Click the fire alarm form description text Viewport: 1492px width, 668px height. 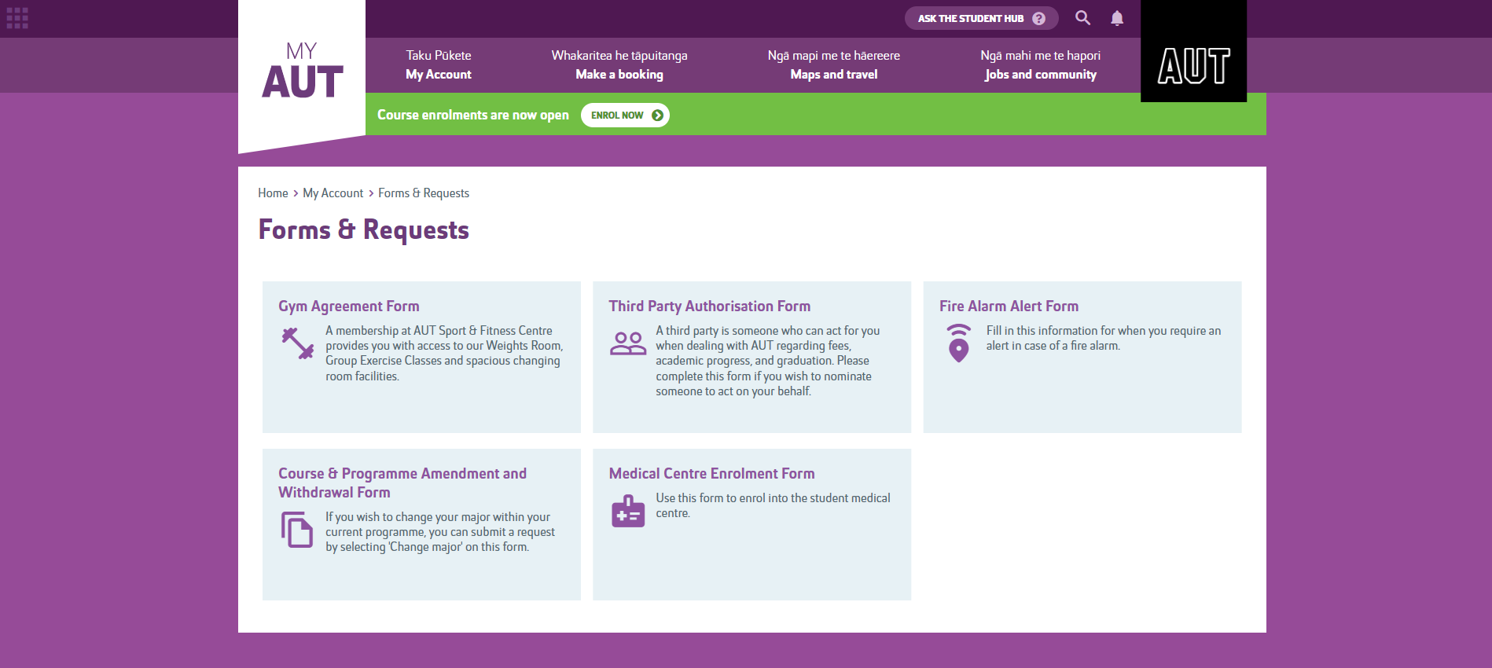point(1104,338)
